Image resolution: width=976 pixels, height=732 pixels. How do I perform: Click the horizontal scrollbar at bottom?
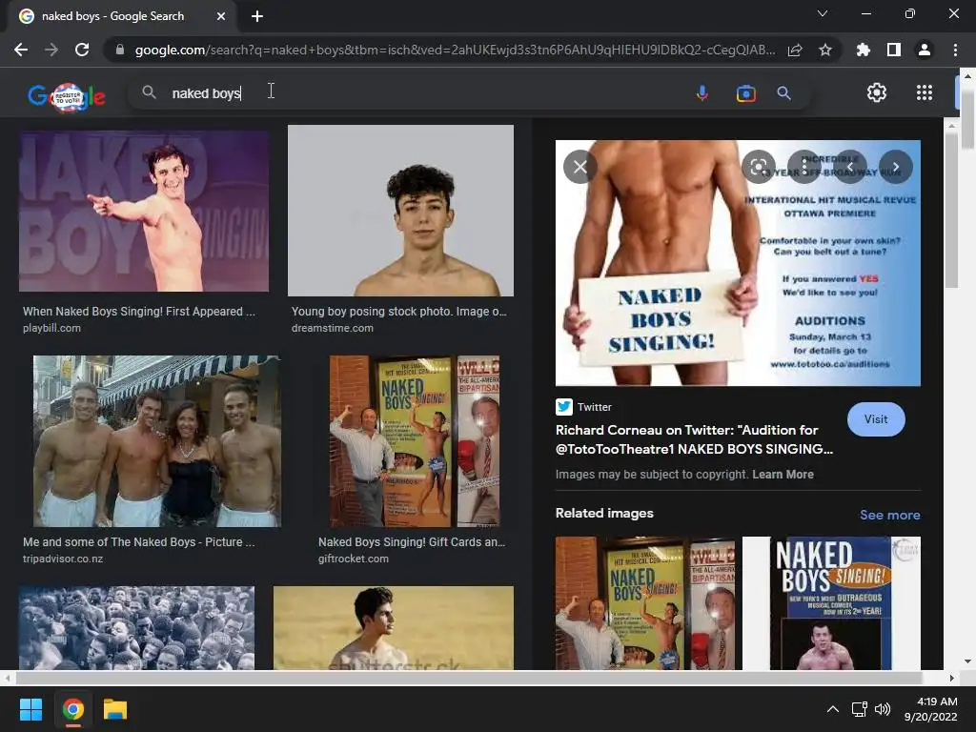[468, 678]
